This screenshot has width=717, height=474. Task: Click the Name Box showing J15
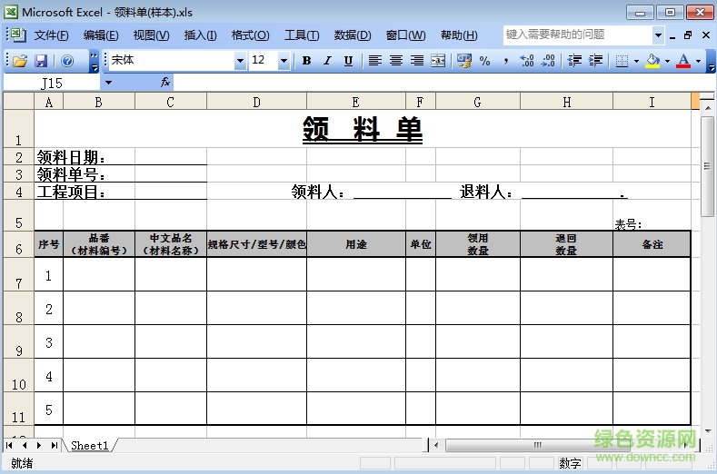tap(52, 83)
